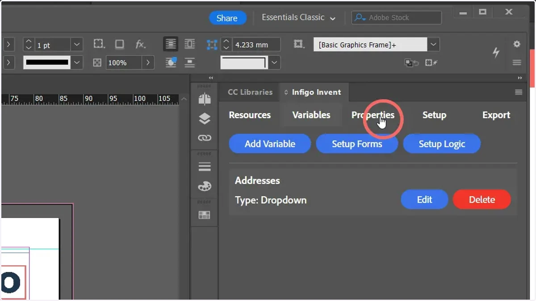Click clear overrides icon under object style
Screen dimensions: 536x301
tap(411, 63)
